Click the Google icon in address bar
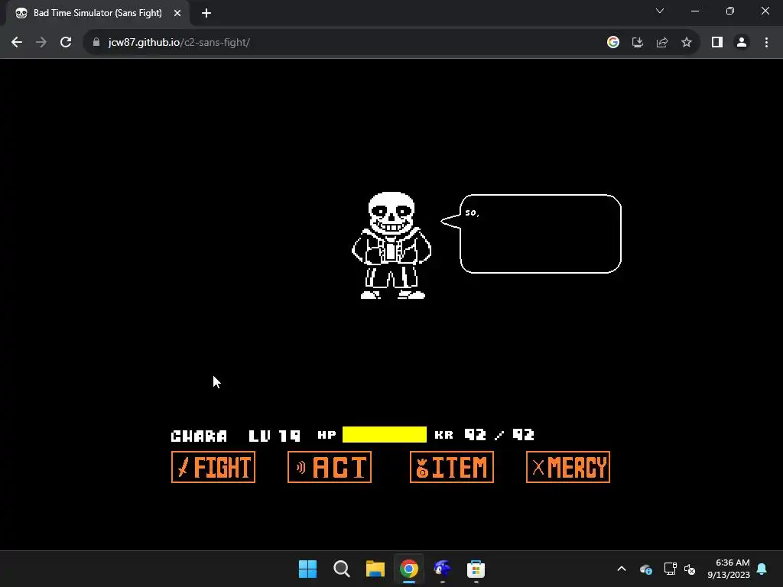The width and height of the screenshot is (783, 587). click(x=613, y=43)
